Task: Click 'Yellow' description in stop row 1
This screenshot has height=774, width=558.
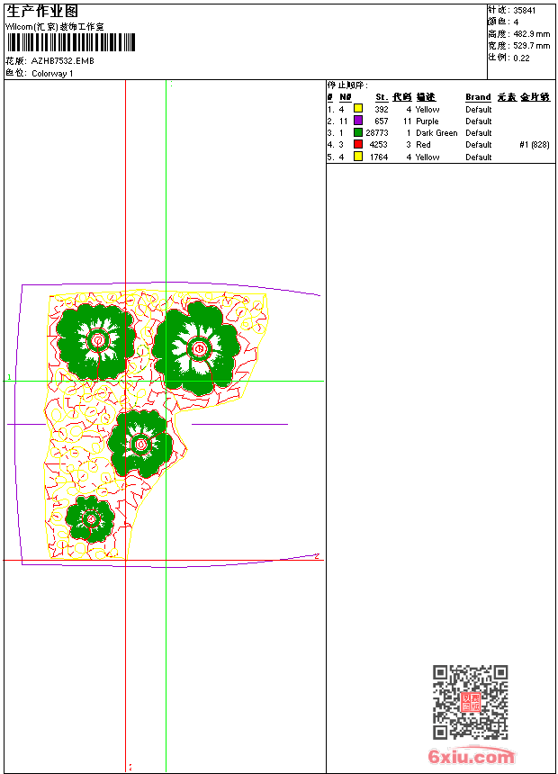Action: (427, 110)
